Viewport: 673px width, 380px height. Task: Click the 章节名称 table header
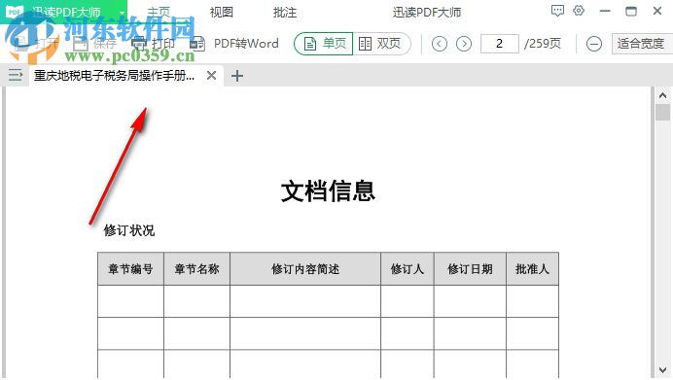(x=197, y=269)
